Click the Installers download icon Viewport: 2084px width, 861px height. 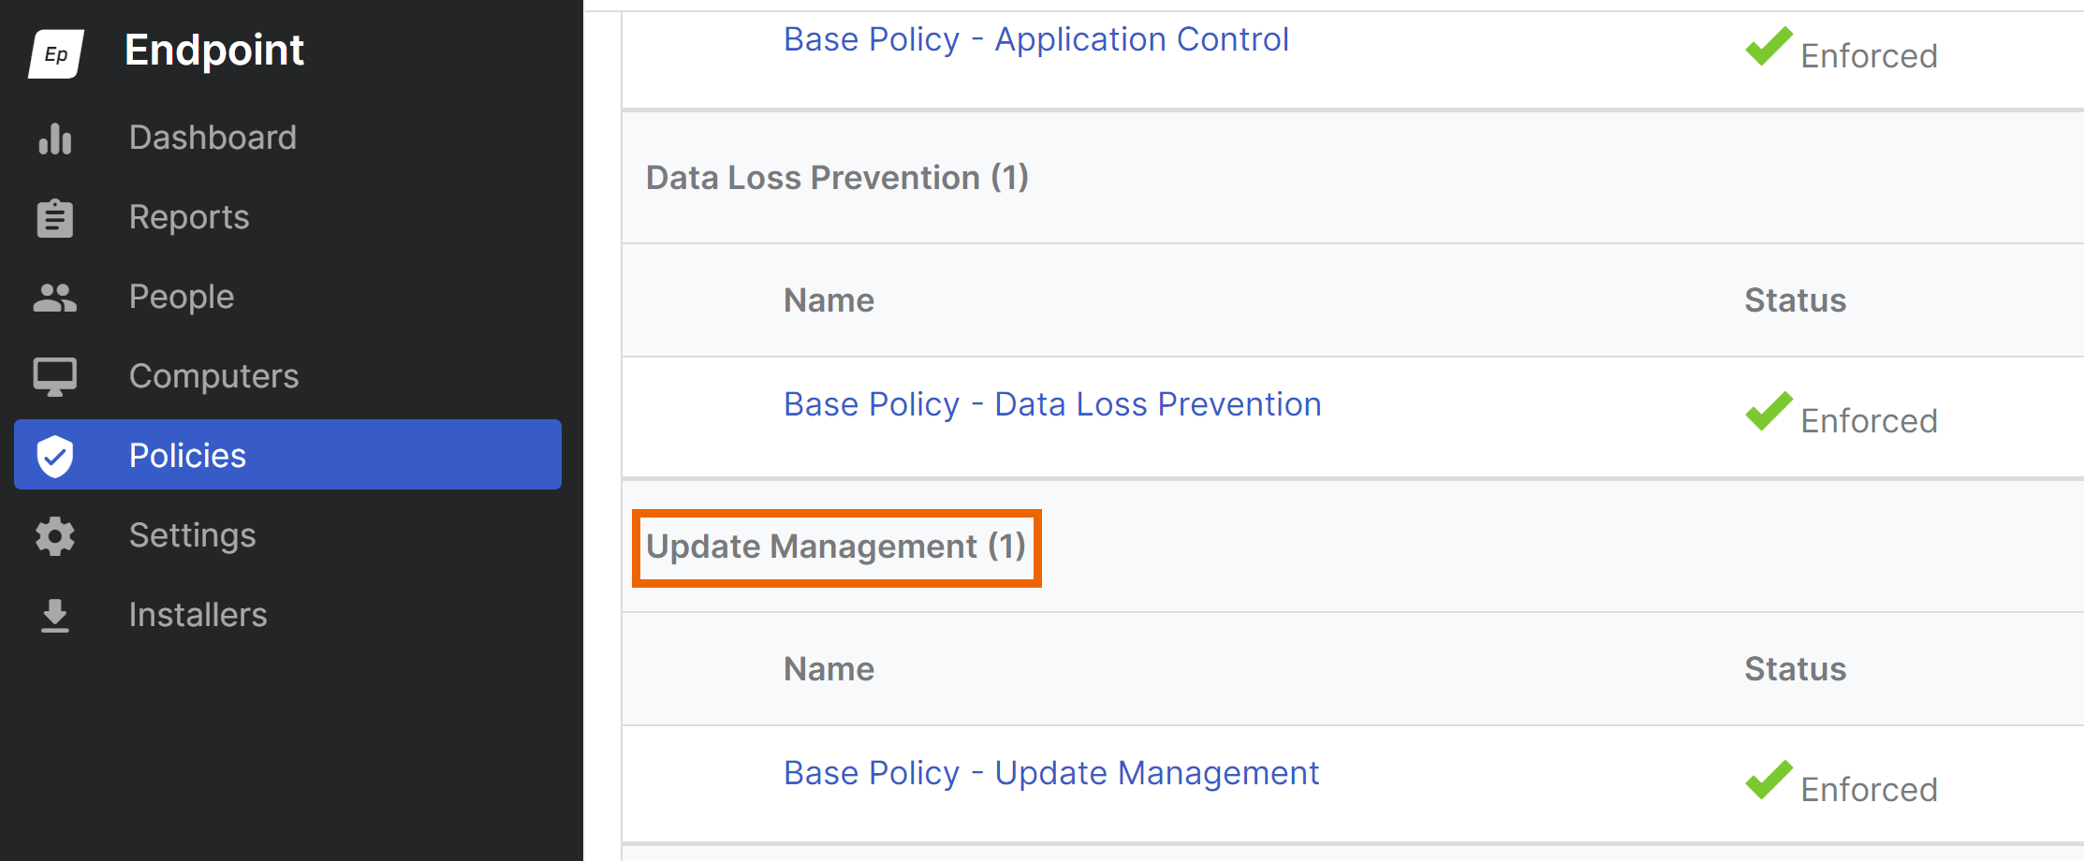(x=55, y=616)
